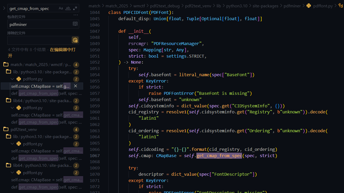Collapse the match/match_2025/wmctf folder result
This screenshot has width=344, height=193.
click(6, 65)
